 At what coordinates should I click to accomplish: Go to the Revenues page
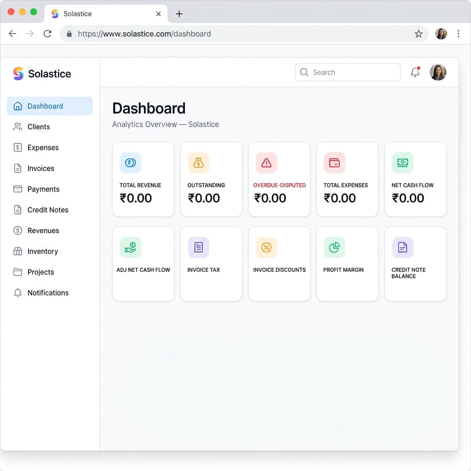tap(50, 230)
